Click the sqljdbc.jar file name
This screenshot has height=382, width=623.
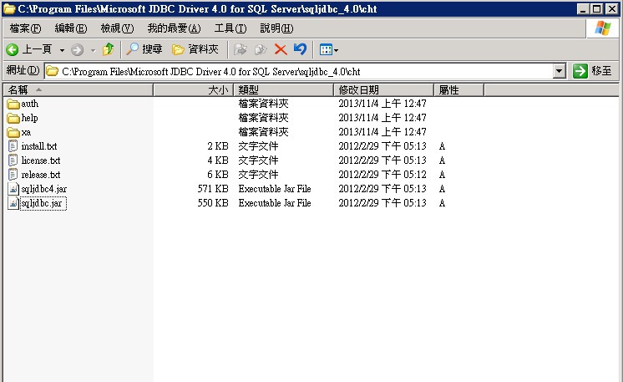[42, 203]
